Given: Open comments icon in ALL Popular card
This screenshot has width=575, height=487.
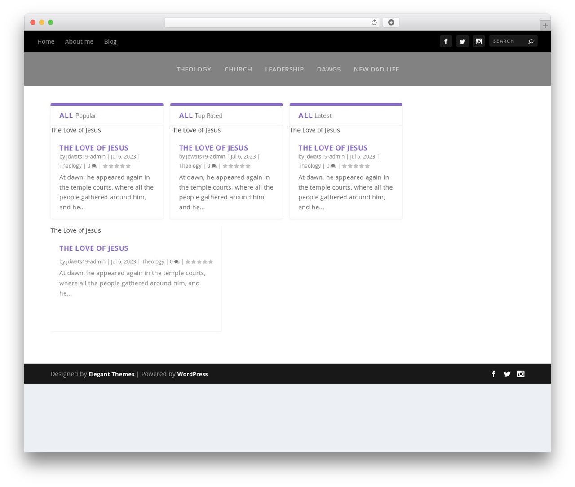Looking at the screenshot, I should 94,166.
